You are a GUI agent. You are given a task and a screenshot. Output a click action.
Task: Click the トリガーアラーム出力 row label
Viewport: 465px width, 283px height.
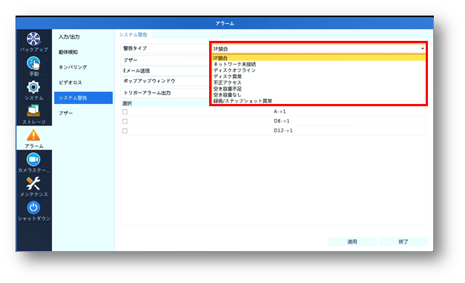(x=147, y=93)
